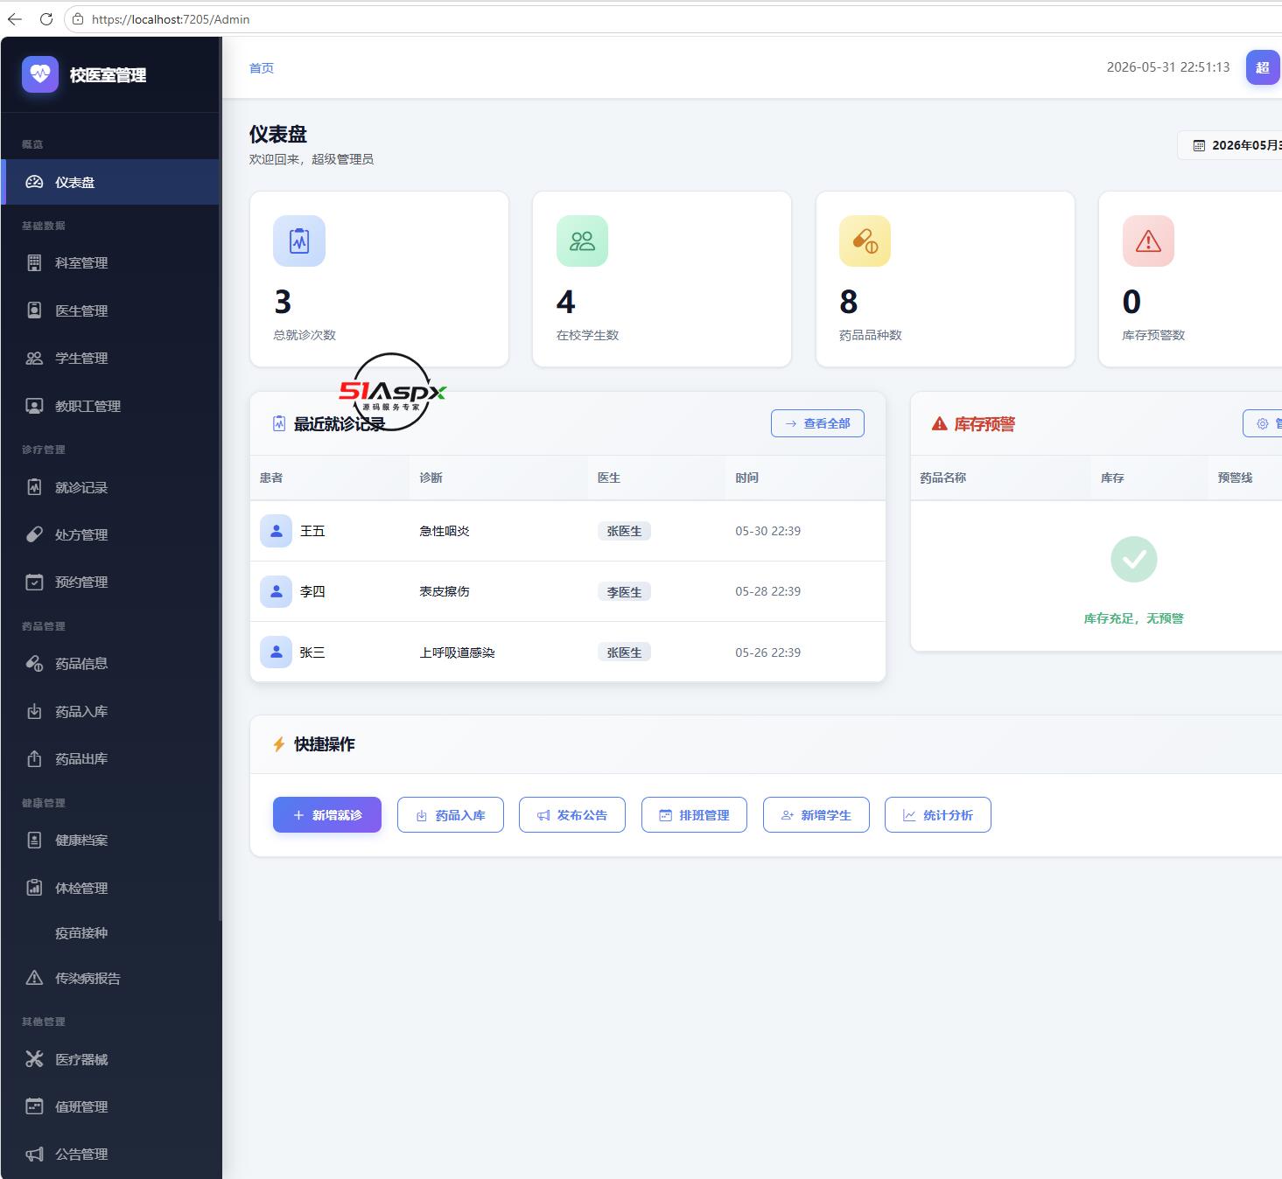Click the heartbeat logo icon in sidebar header
This screenshot has height=1179, width=1282.
point(40,74)
